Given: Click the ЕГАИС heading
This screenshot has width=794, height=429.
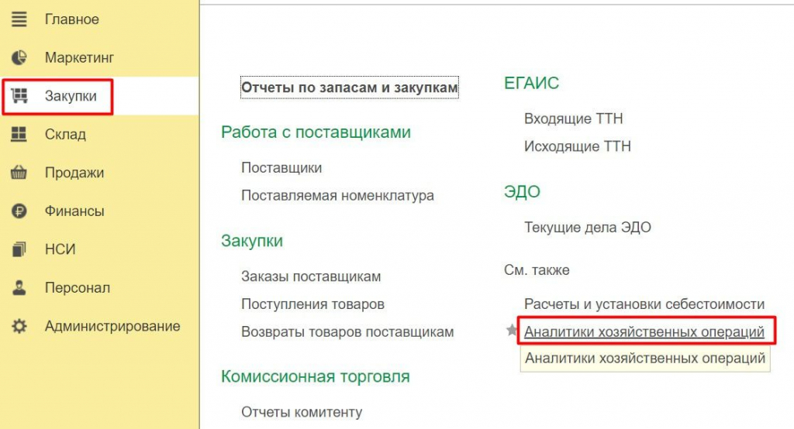Looking at the screenshot, I should pyautogui.click(x=532, y=83).
